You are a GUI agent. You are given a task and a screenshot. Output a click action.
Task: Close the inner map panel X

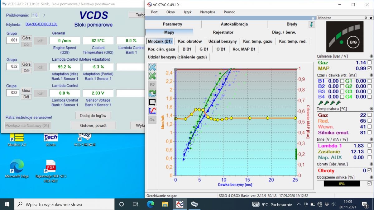tap(313, 18)
